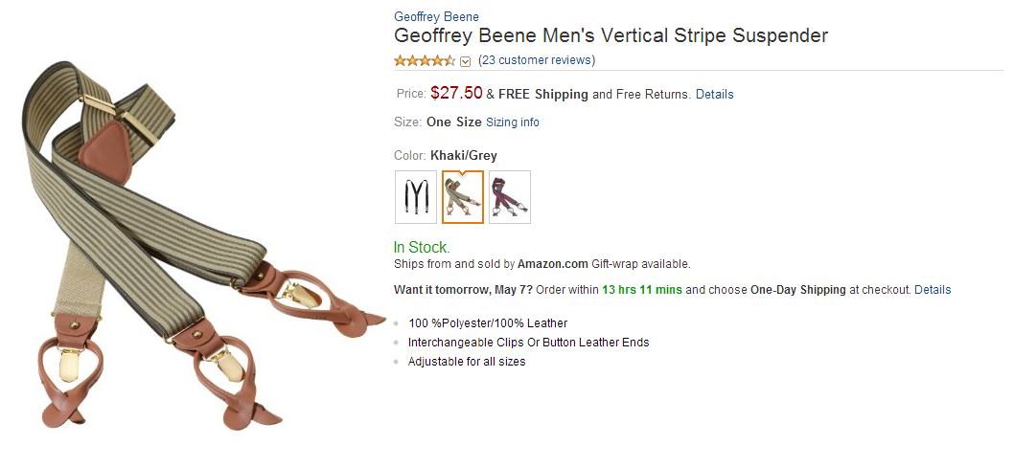The image size is (1014, 466).
Task: Click the $27.50 price text
Action: click(x=456, y=93)
